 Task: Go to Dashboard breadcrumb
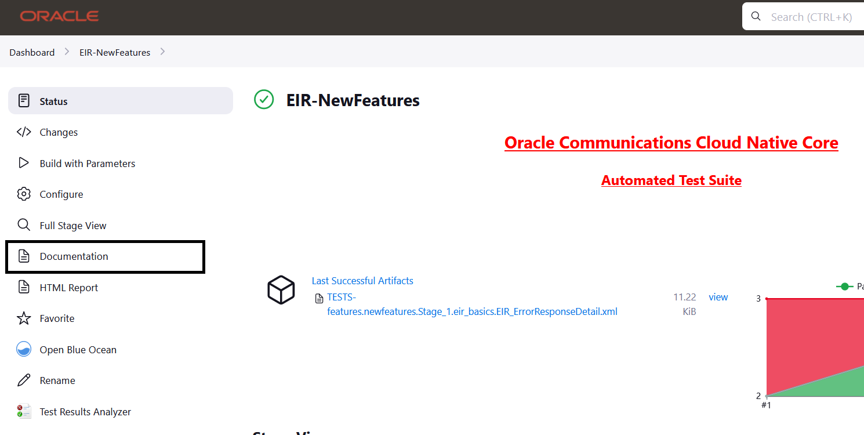click(32, 52)
